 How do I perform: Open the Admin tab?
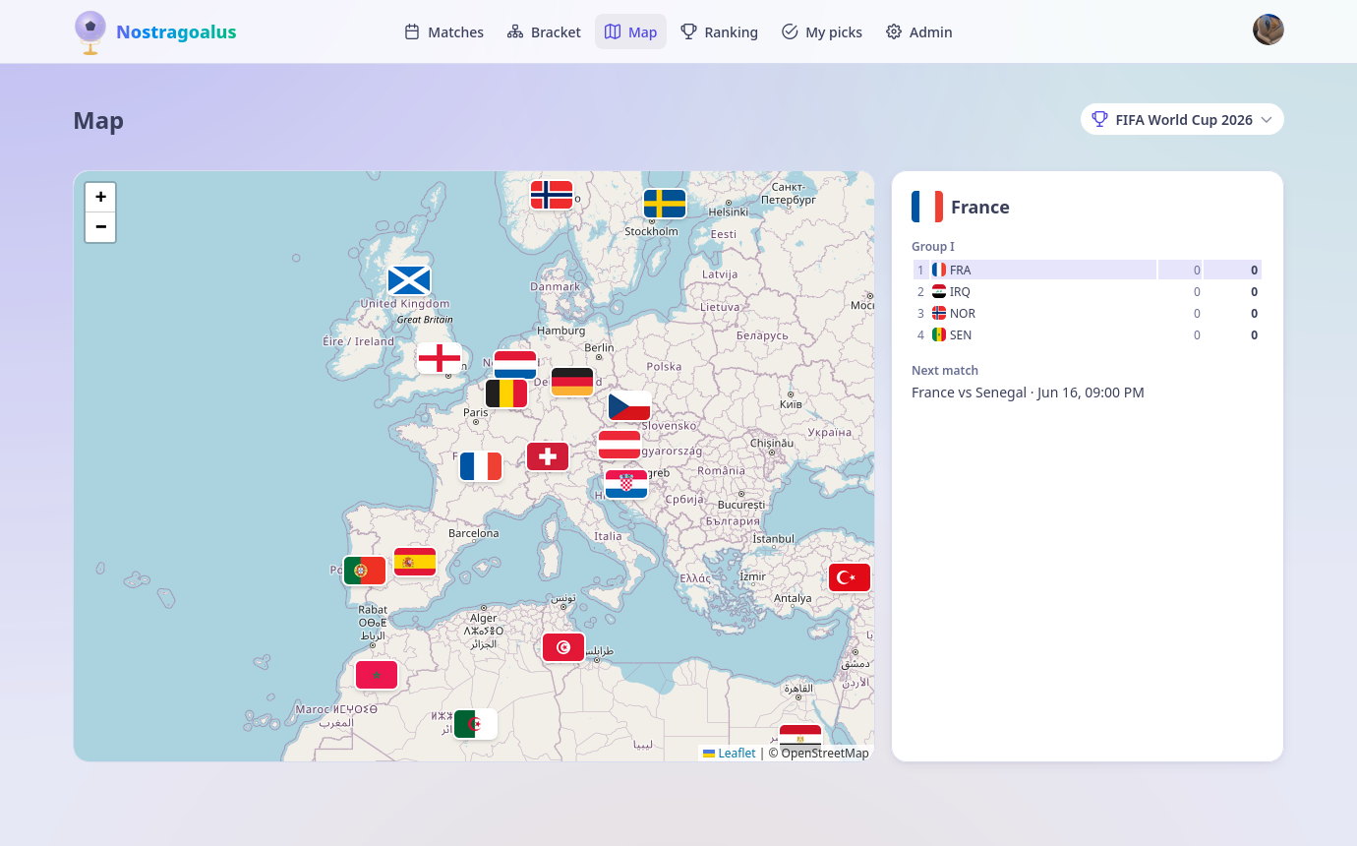[919, 31]
